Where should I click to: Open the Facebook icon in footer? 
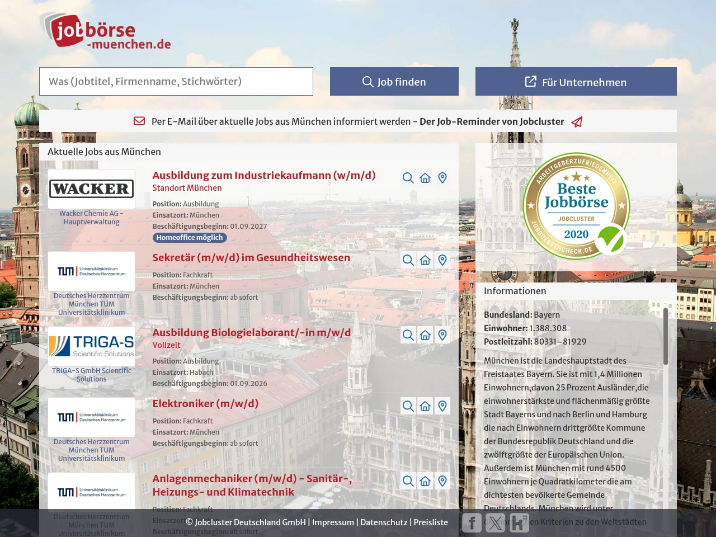(x=472, y=523)
